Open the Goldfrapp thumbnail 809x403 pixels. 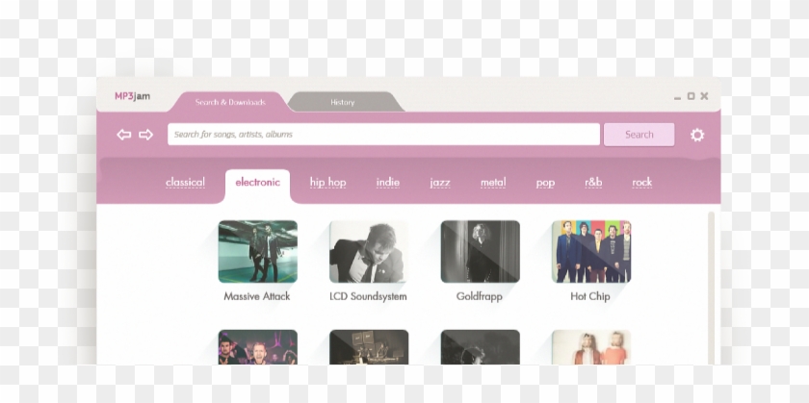point(480,251)
